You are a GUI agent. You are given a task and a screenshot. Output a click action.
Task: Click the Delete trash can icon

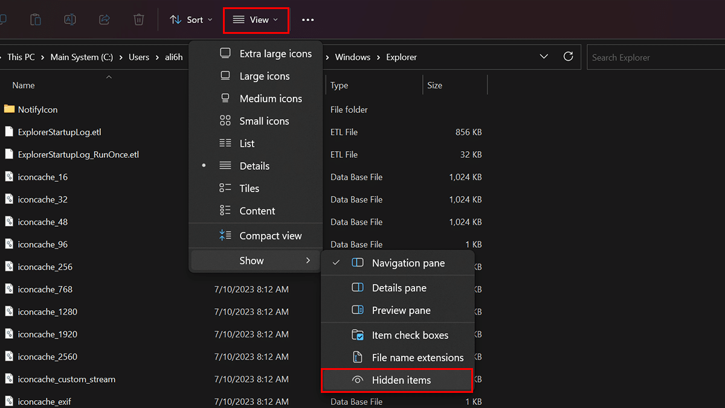pyautogui.click(x=139, y=20)
